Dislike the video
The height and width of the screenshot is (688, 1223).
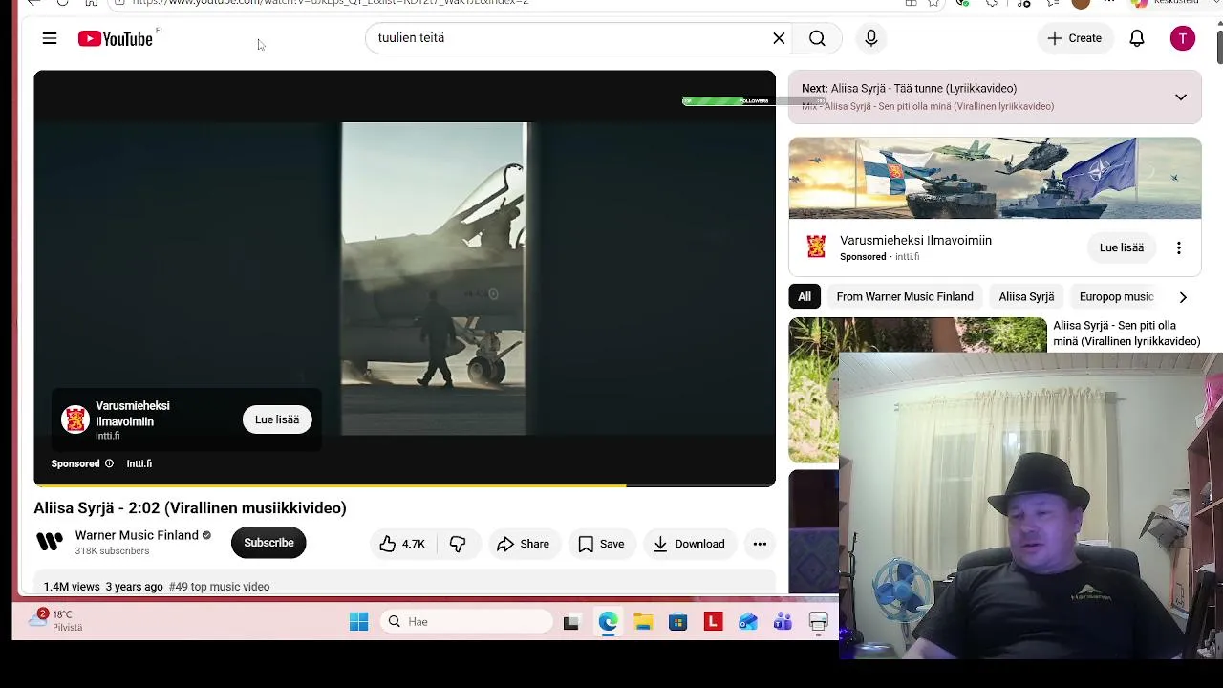coord(458,544)
